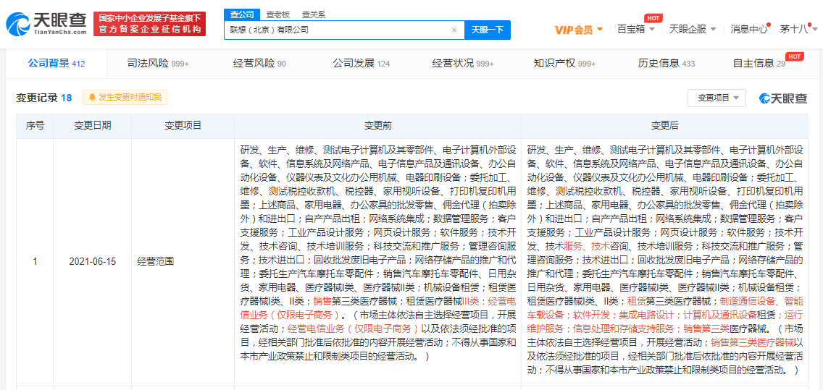Switch to the 自主信息 tab
This screenshot has width=823, height=390.
click(759, 64)
